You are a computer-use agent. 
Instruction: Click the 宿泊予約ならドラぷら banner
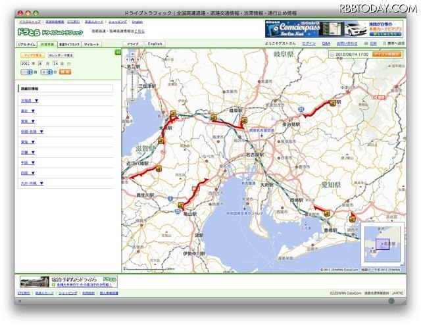click(68, 282)
